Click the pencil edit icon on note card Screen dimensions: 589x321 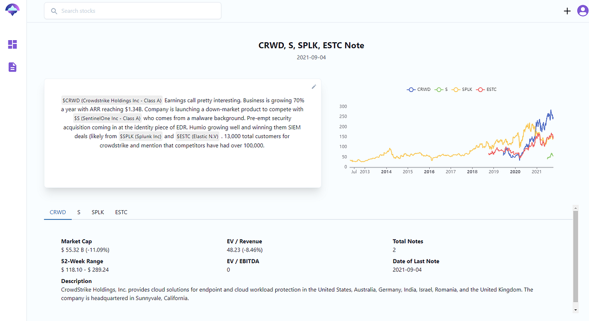click(x=314, y=87)
